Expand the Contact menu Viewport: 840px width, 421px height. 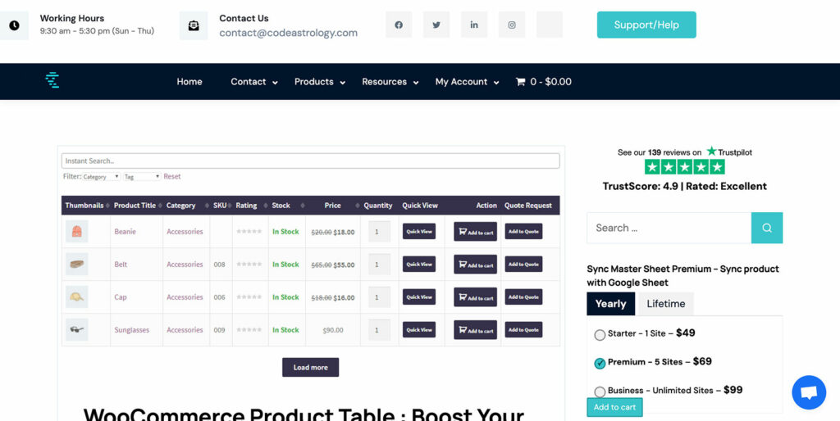[x=254, y=82]
